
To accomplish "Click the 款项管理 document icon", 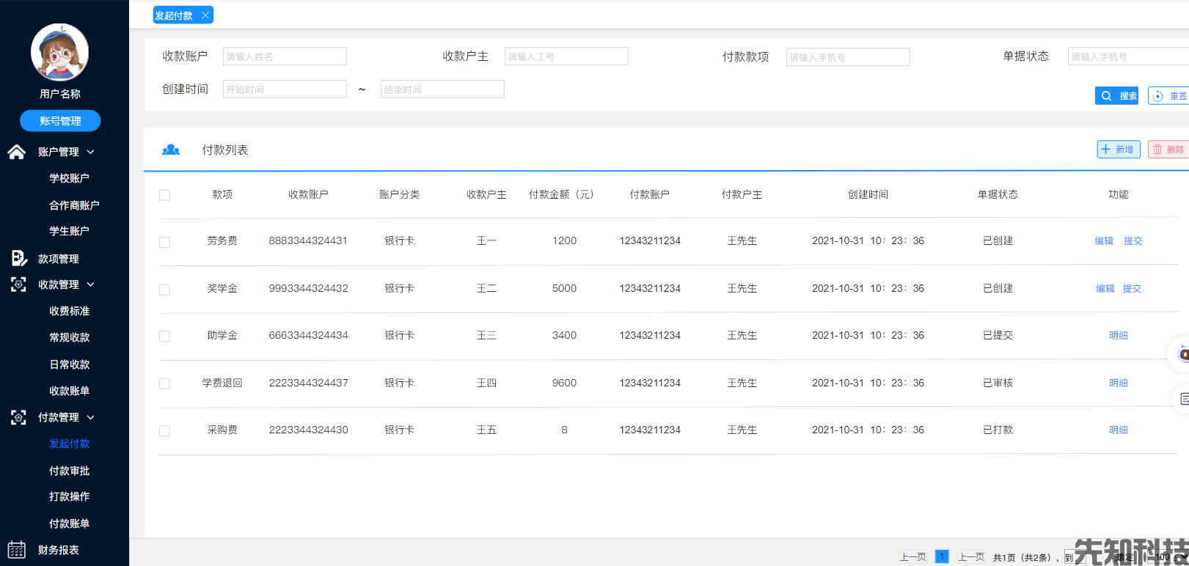I will 19,258.
